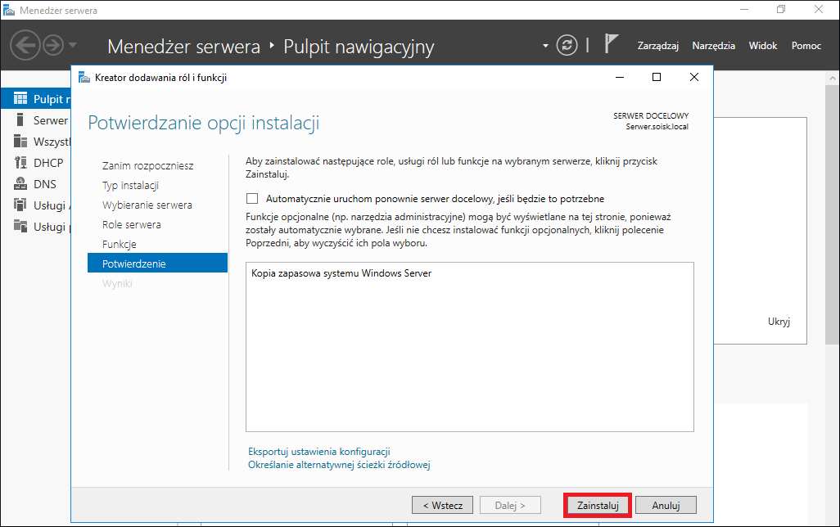Click Serwer.soisk.local target server text
This screenshot has height=527, width=840.
[x=657, y=127]
